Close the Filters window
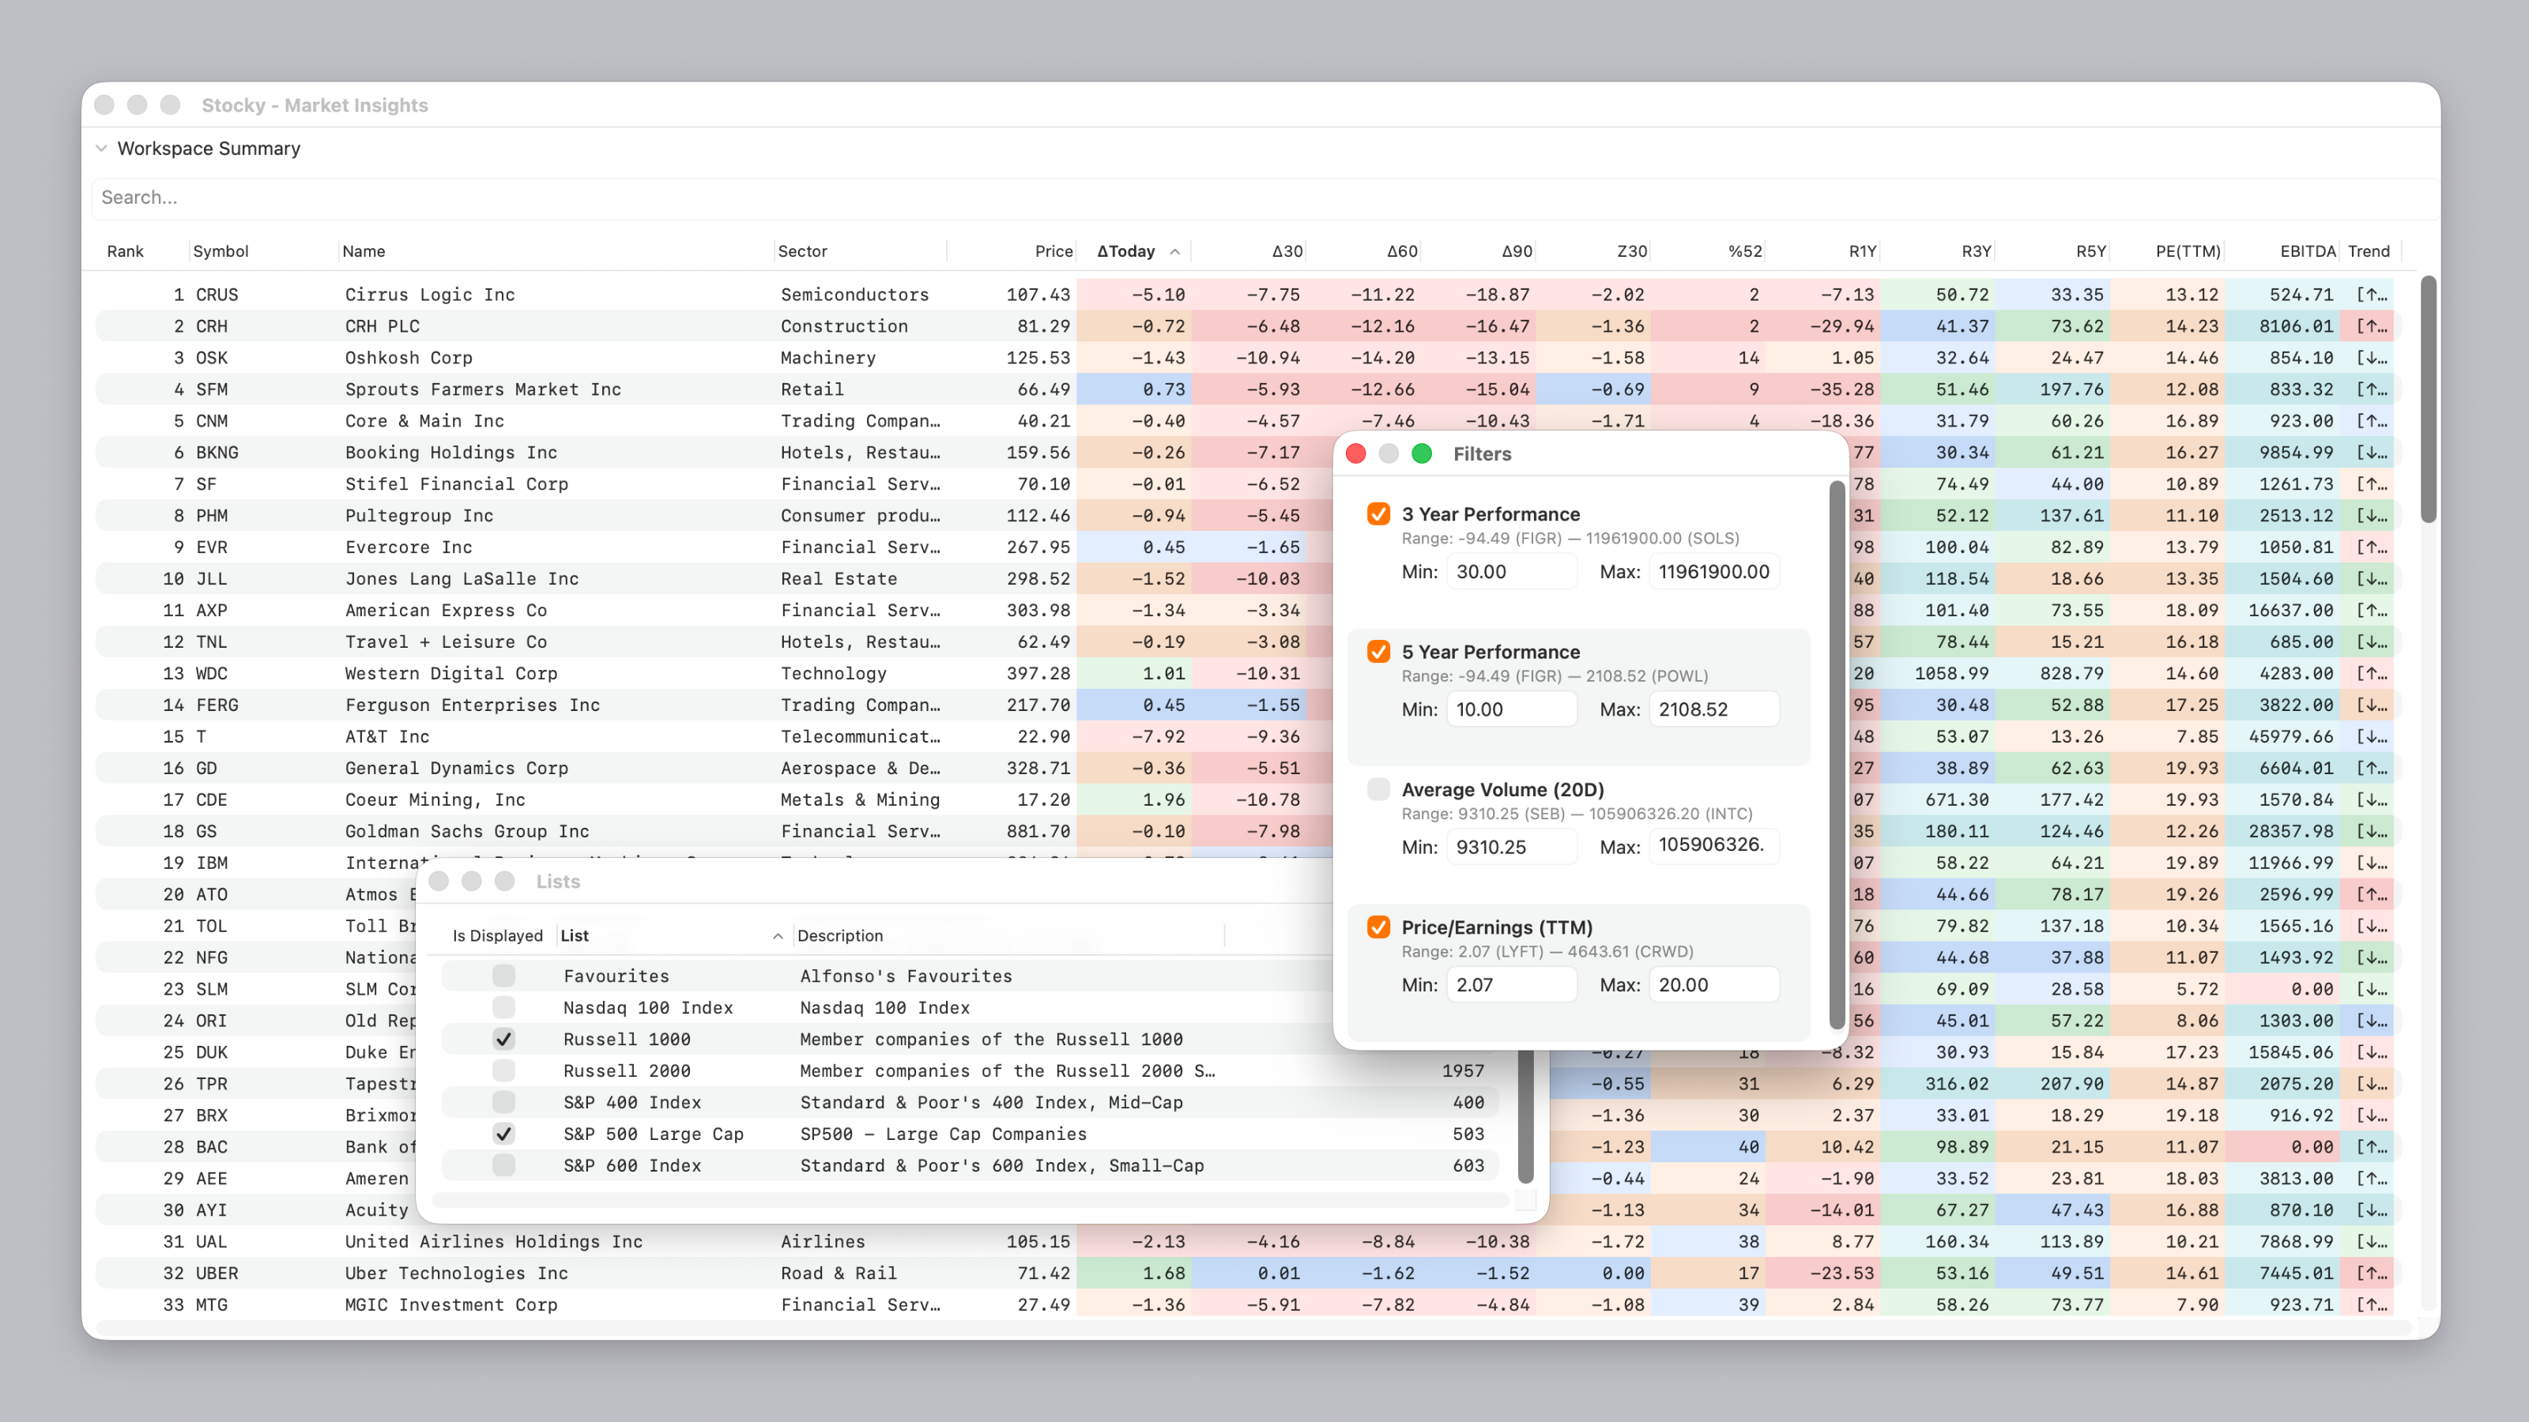Image resolution: width=2529 pixels, height=1422 pixels. coord(1356,453)
